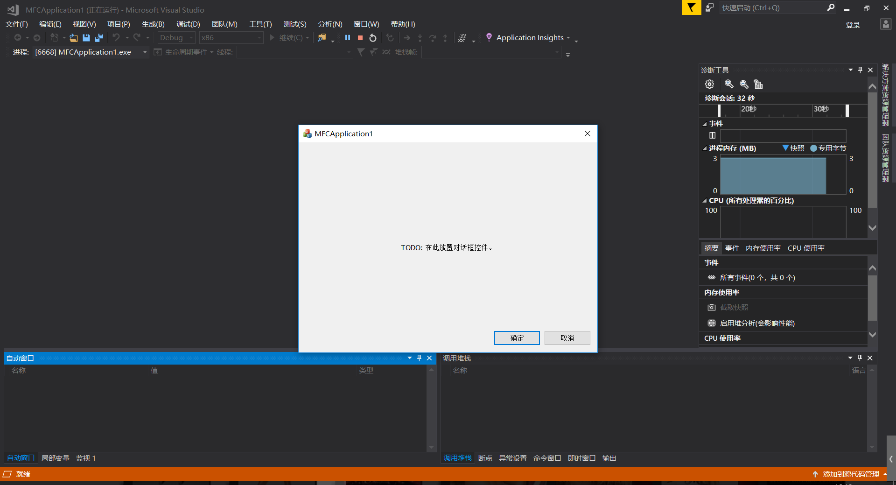Viewport: 896px width, 485px height.
Task: Toggle the private bytes legend marker
Action: tap(814, 148)
